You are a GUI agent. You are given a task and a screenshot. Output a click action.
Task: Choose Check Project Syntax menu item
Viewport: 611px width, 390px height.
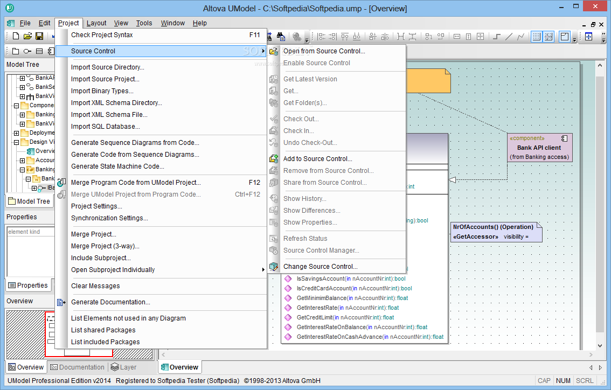click(x=161, y=35)
